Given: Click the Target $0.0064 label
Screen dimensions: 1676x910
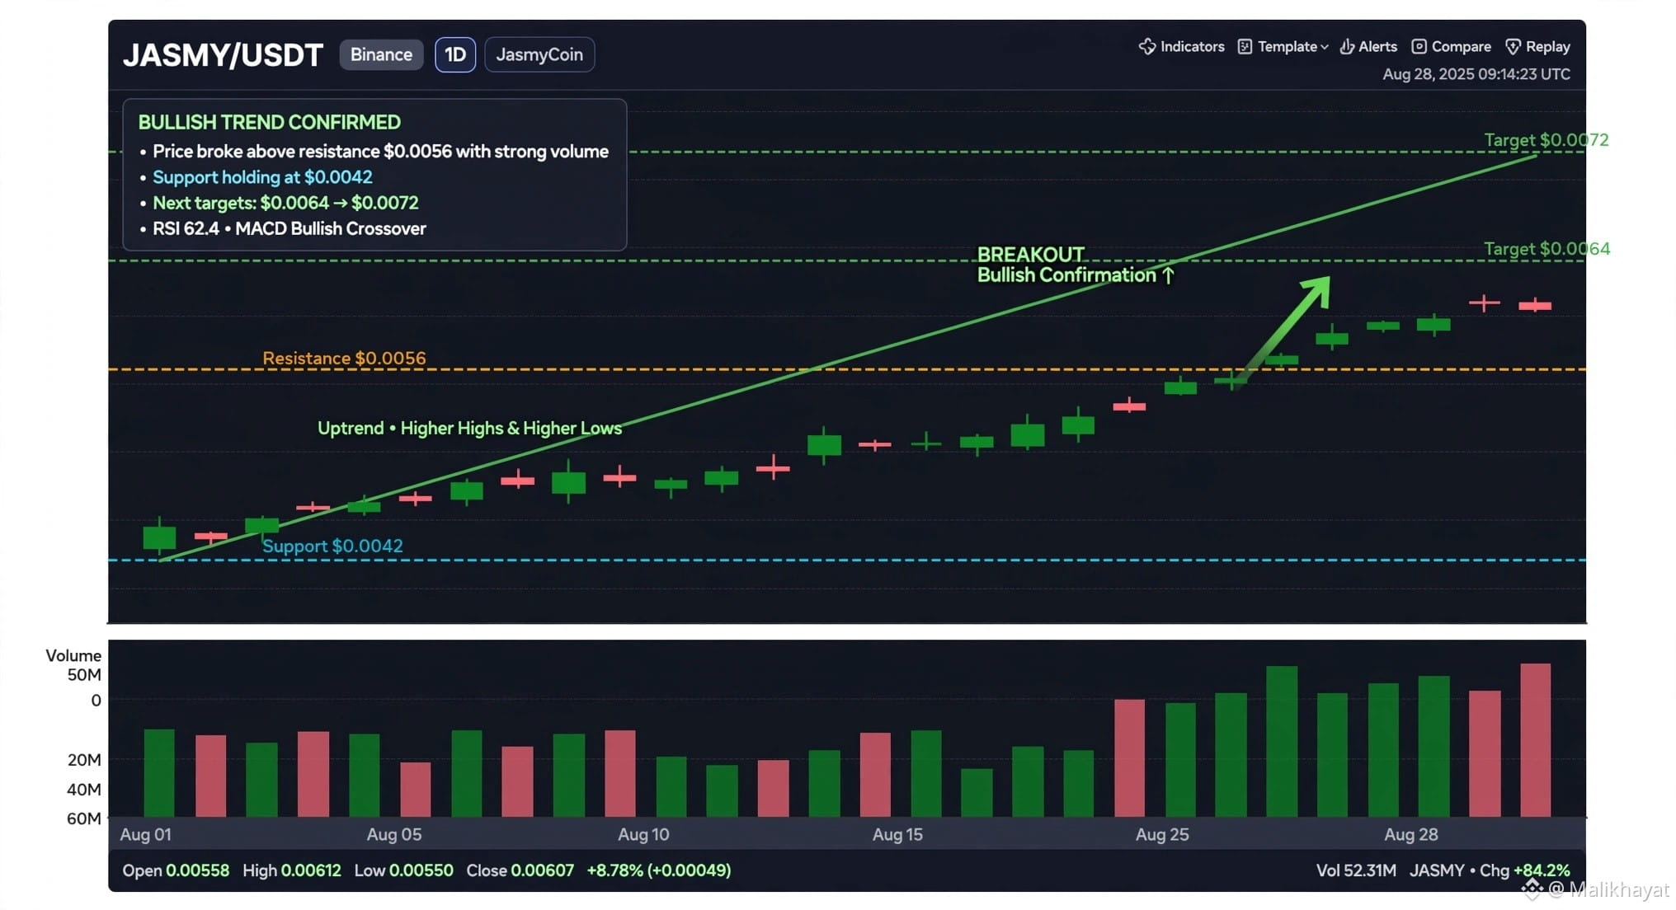Looking at the screenshot, I should point(1547,249).
